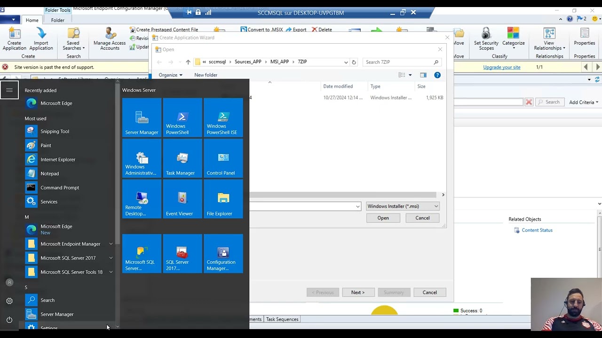Screen dimensions: 602x338
Task: Open the Start menu power options
Action: pyautogui.click(x=9, y=320)
